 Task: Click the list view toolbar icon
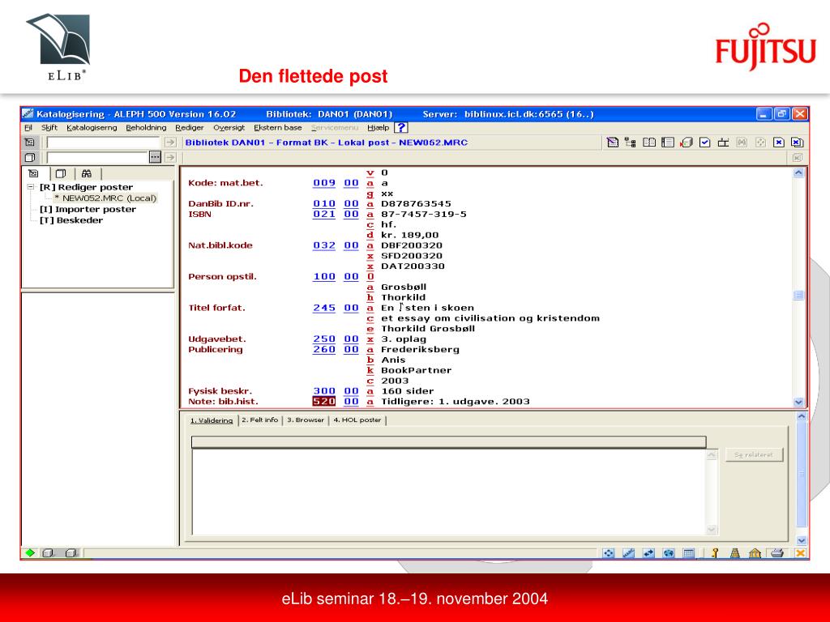coord(668,143)
